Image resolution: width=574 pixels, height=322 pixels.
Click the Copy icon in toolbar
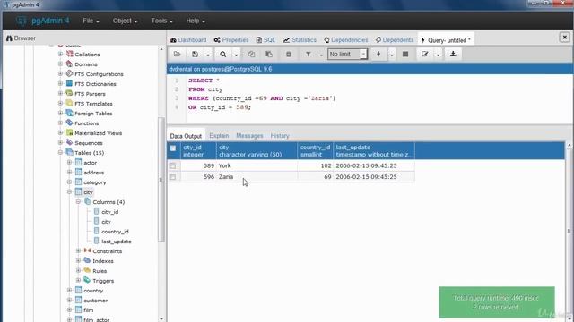(x=251, y=55)
